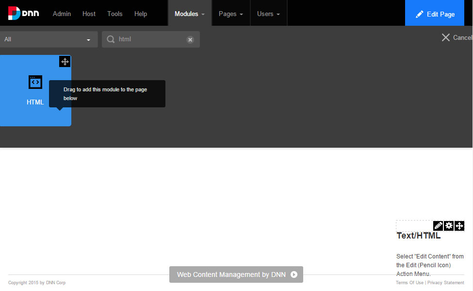Screen dimensions: 473x291
Task: Open the Tools menu
Action: point(114,14)
